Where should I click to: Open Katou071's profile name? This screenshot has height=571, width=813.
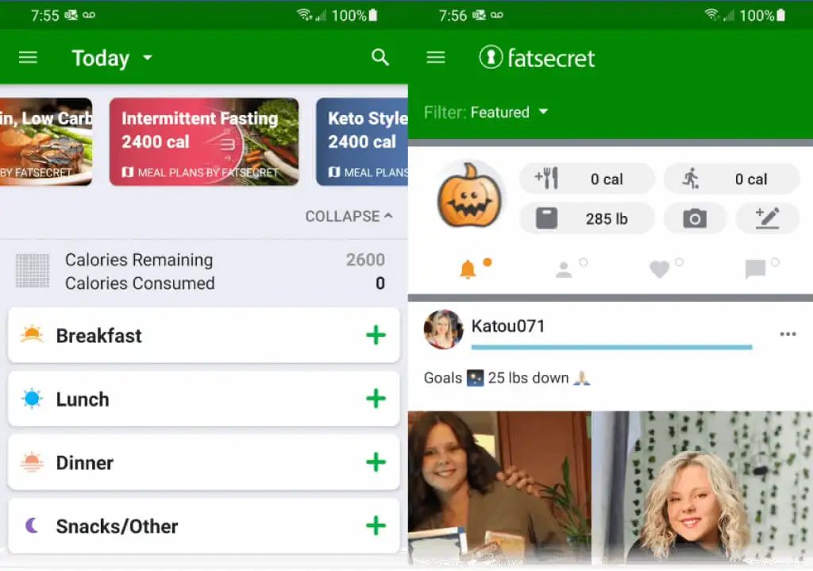tap(508, 326)
